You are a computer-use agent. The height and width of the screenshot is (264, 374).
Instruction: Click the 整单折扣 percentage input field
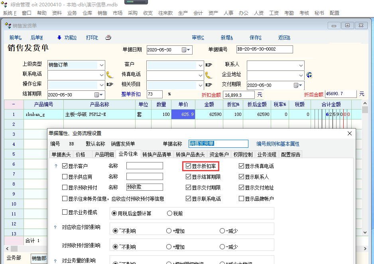[x=154, y=94]
